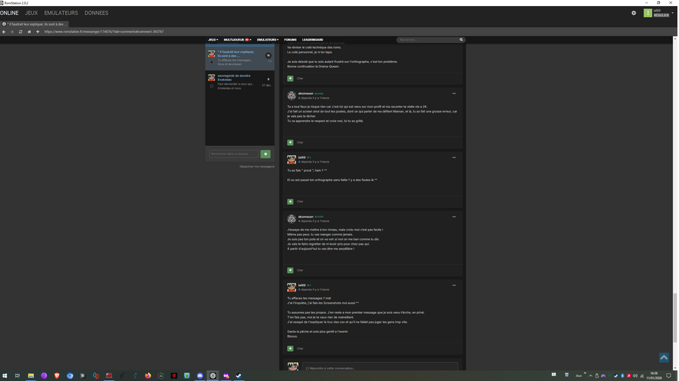
Task: Open the LEADERBOARD link
Action: pos(312,40)
